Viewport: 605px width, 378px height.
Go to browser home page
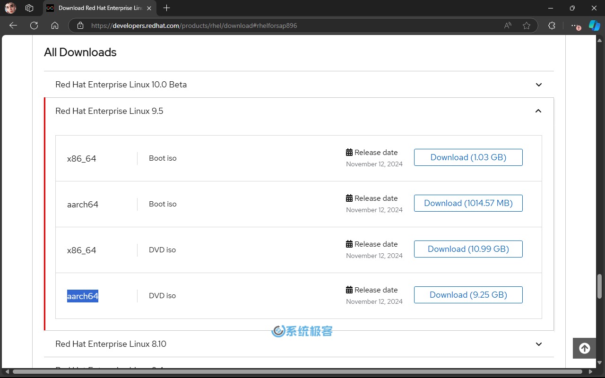[x=55, y=26]
